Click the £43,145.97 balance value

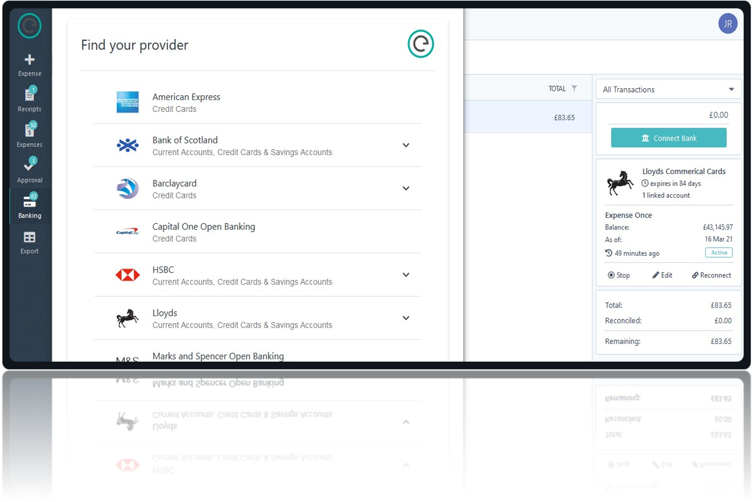718,227
